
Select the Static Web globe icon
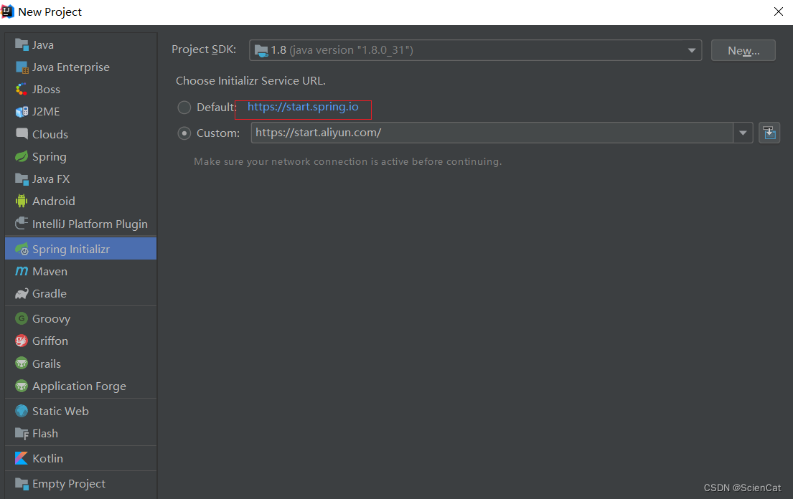pos(22,411)
